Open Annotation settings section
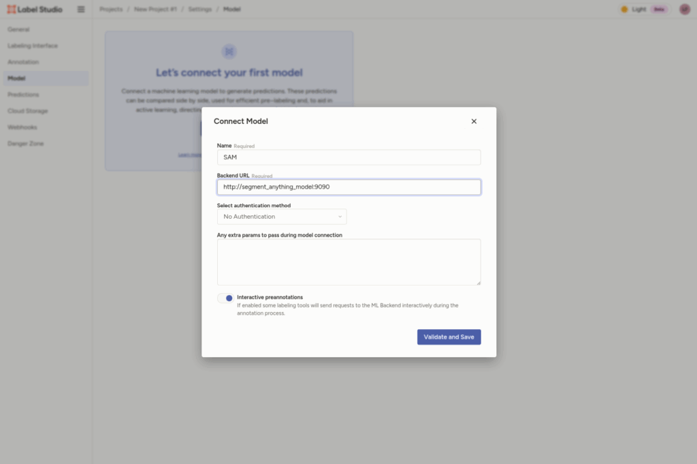The height and width of the screenshot is (464, 697). pyautogui.click(x=46, y=62)
